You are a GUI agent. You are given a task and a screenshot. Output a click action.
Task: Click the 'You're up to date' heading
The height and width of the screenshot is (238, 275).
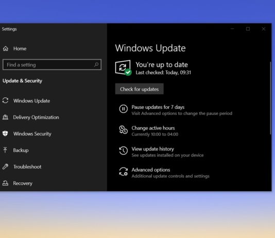[x=162, y=65]
